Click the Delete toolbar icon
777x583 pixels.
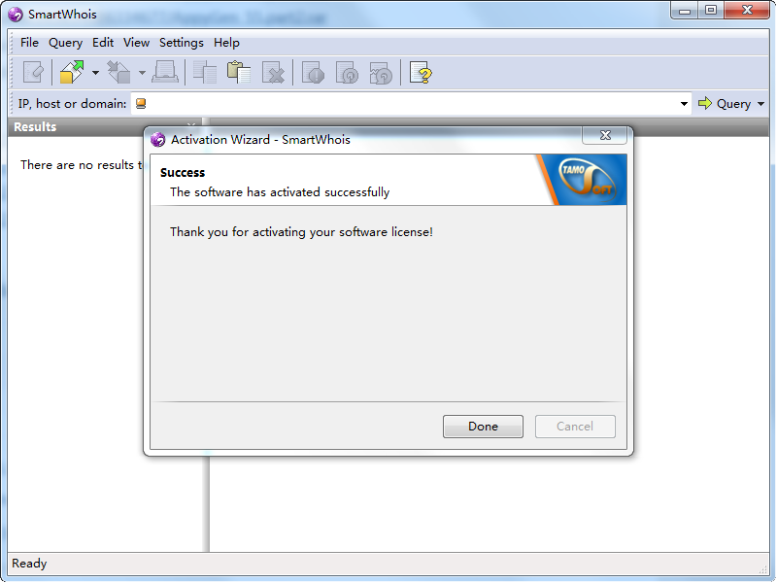coord(273,73)
